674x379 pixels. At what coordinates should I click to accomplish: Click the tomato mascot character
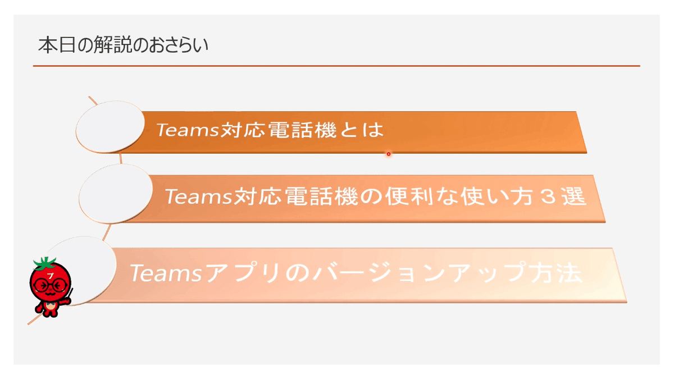click(51, 287)
